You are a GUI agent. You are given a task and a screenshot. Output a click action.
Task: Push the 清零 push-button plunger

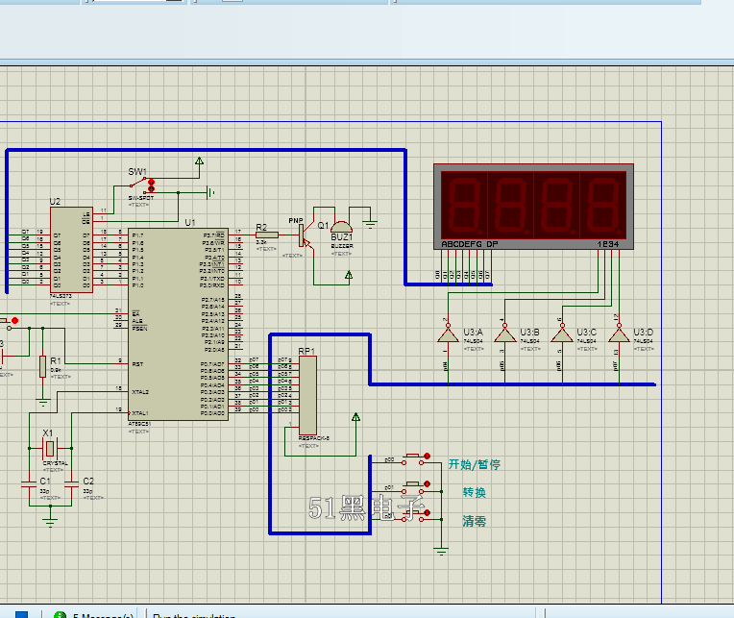coord(412,512)
